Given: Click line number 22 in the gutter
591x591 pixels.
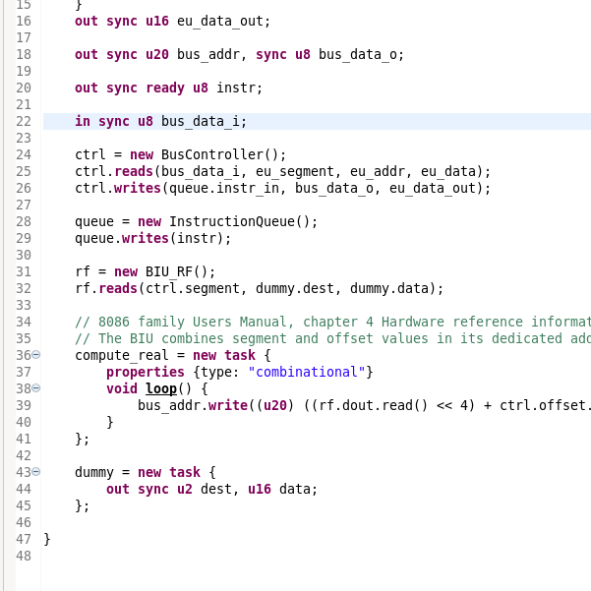Looking at the screenshot, I should [24, 121].
